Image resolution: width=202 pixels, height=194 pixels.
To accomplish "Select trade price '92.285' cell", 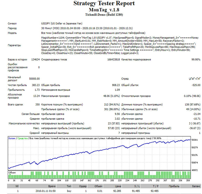I will click(117, 191).
